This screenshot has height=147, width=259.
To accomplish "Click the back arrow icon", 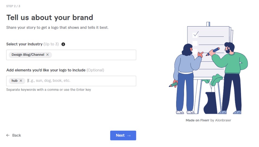I will (8, 136).
